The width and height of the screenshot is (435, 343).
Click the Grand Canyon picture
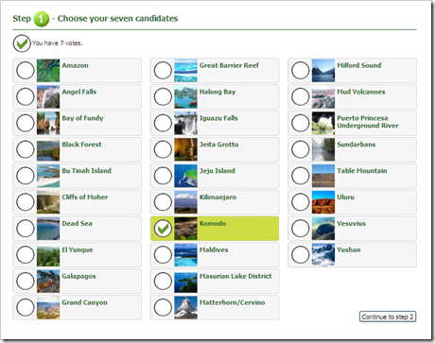coord(48,307)
